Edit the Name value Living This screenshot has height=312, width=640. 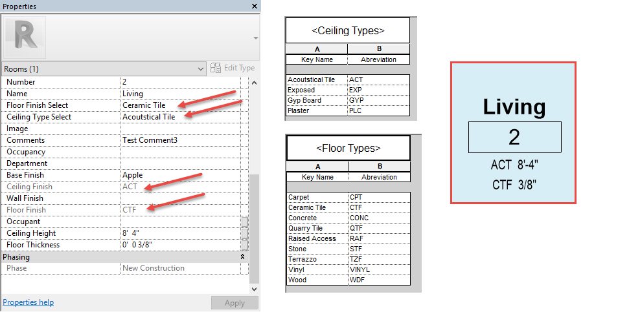click(x=181, y=94)
